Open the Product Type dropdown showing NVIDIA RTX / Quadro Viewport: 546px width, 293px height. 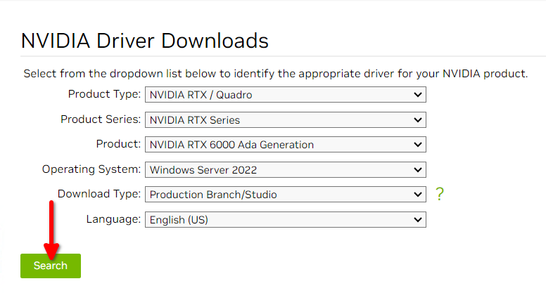[286, 95]
